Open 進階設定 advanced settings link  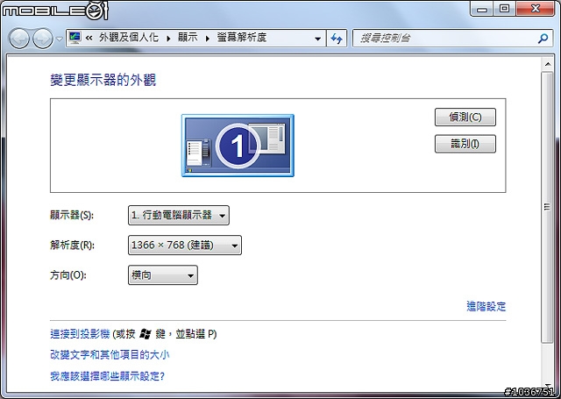[486, 306]
